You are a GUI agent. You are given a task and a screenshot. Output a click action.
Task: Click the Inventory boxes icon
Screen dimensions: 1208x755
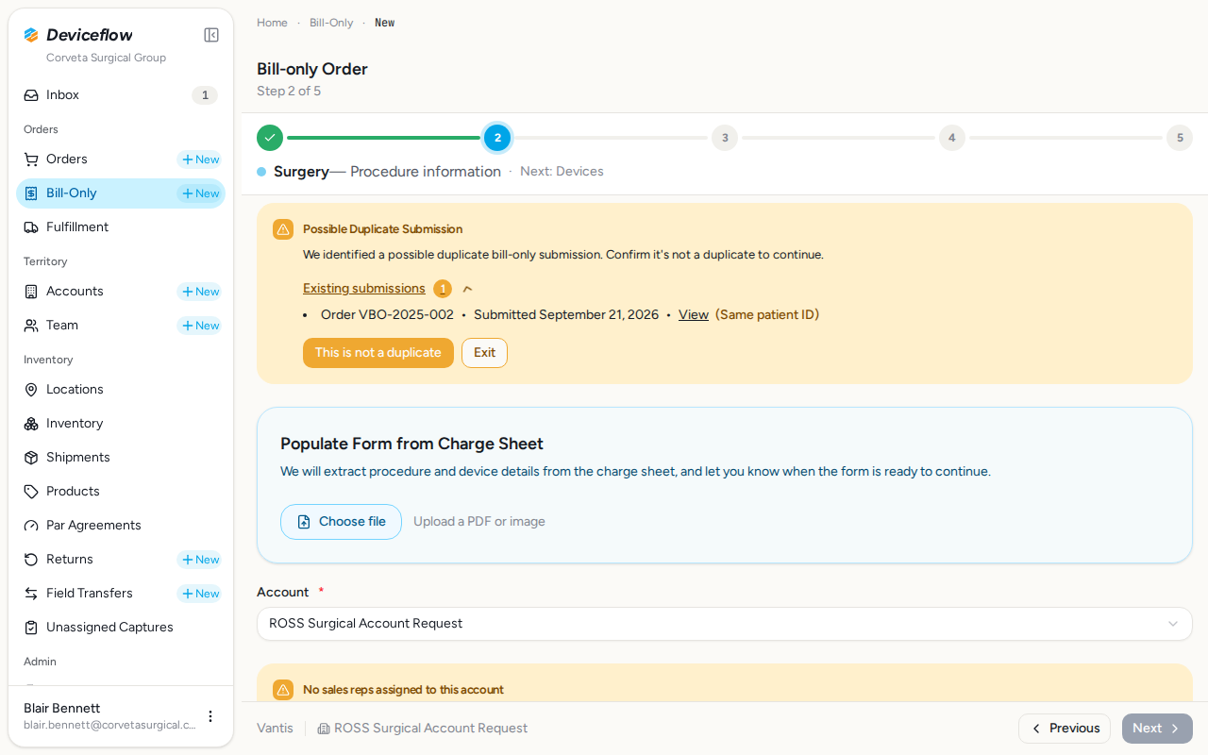coord(31,424)
